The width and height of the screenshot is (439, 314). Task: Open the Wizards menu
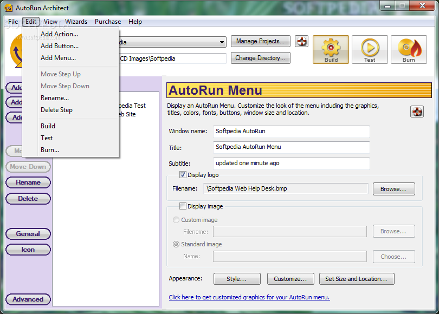[x=76, y=22]
